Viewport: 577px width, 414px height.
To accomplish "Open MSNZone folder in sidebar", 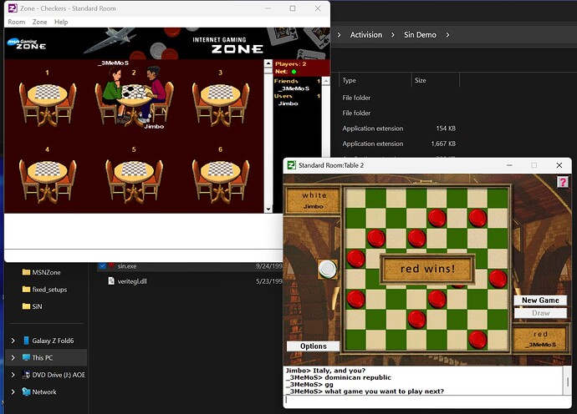I will point(46,272).
